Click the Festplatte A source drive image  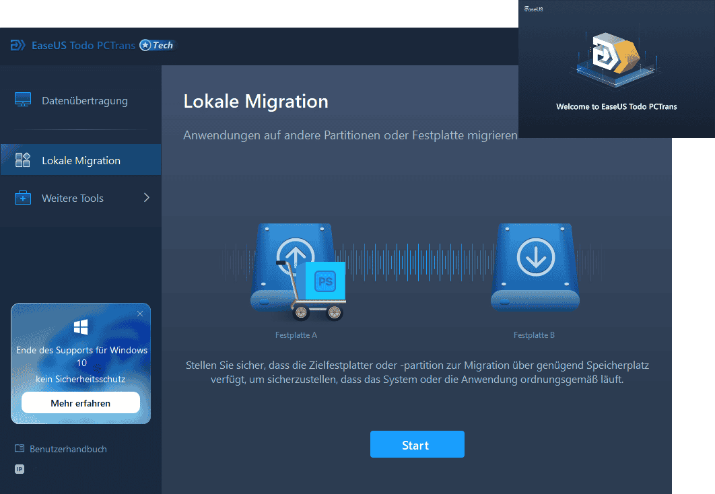pos(294,267)
